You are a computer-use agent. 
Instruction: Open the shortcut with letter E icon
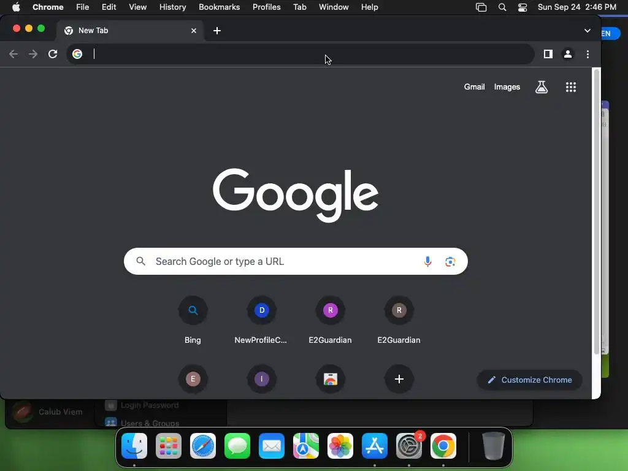tap(193, 379)
